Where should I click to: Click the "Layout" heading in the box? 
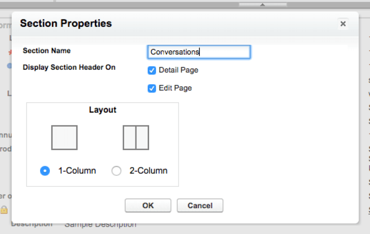103,110
